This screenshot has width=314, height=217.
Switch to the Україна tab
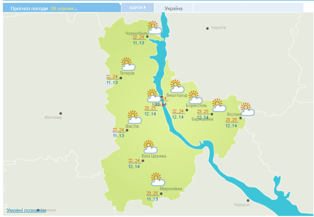point(174,8)
